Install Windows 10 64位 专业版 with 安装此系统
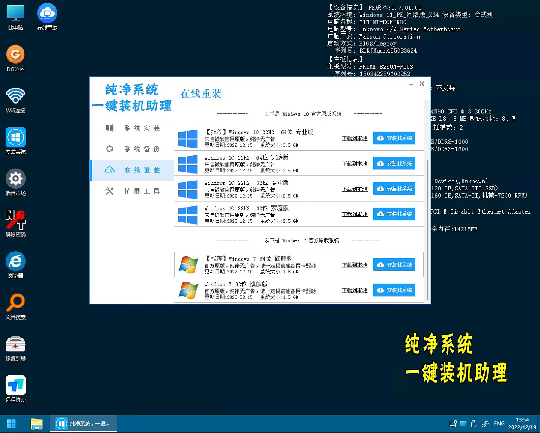The width and height of the screenshot is (540, 433). pyautogui.click(x=394, y=138)
